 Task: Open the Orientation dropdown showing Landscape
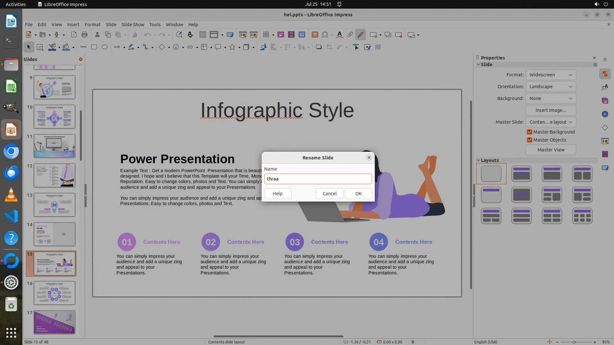(x=550, y=87)
